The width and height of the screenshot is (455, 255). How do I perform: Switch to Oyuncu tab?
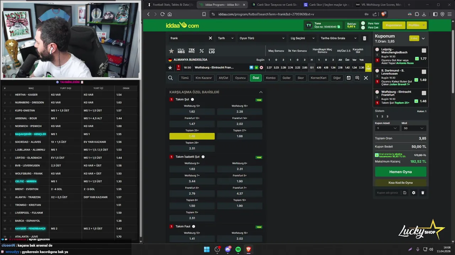click(x=240, y=78)
